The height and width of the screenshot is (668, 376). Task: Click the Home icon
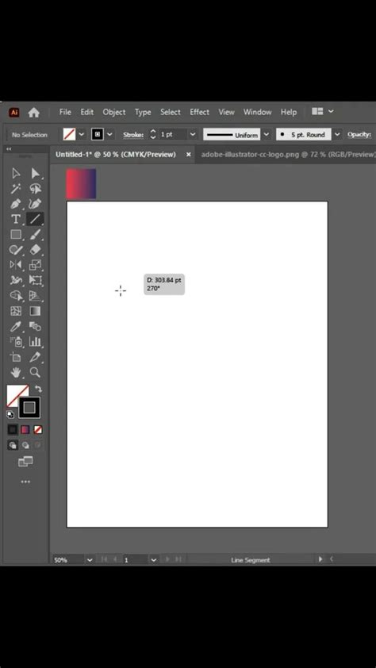pyautogui.click(x=33, y=113)
